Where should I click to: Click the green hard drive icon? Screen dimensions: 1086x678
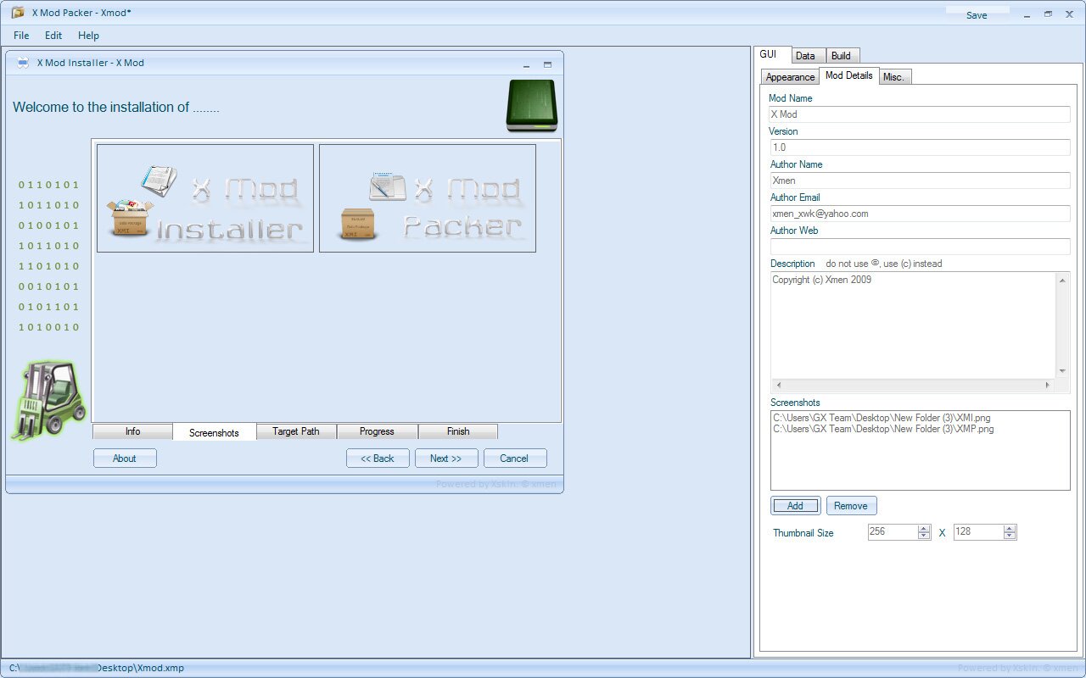[x=531, y=106]
